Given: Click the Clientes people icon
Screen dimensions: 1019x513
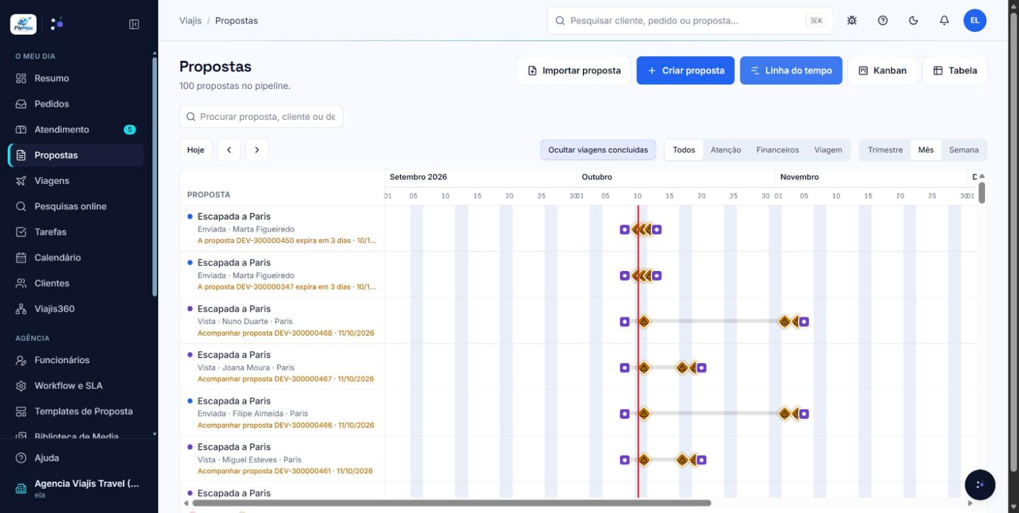Looking at the screenshot, I should tap(21, 283).
